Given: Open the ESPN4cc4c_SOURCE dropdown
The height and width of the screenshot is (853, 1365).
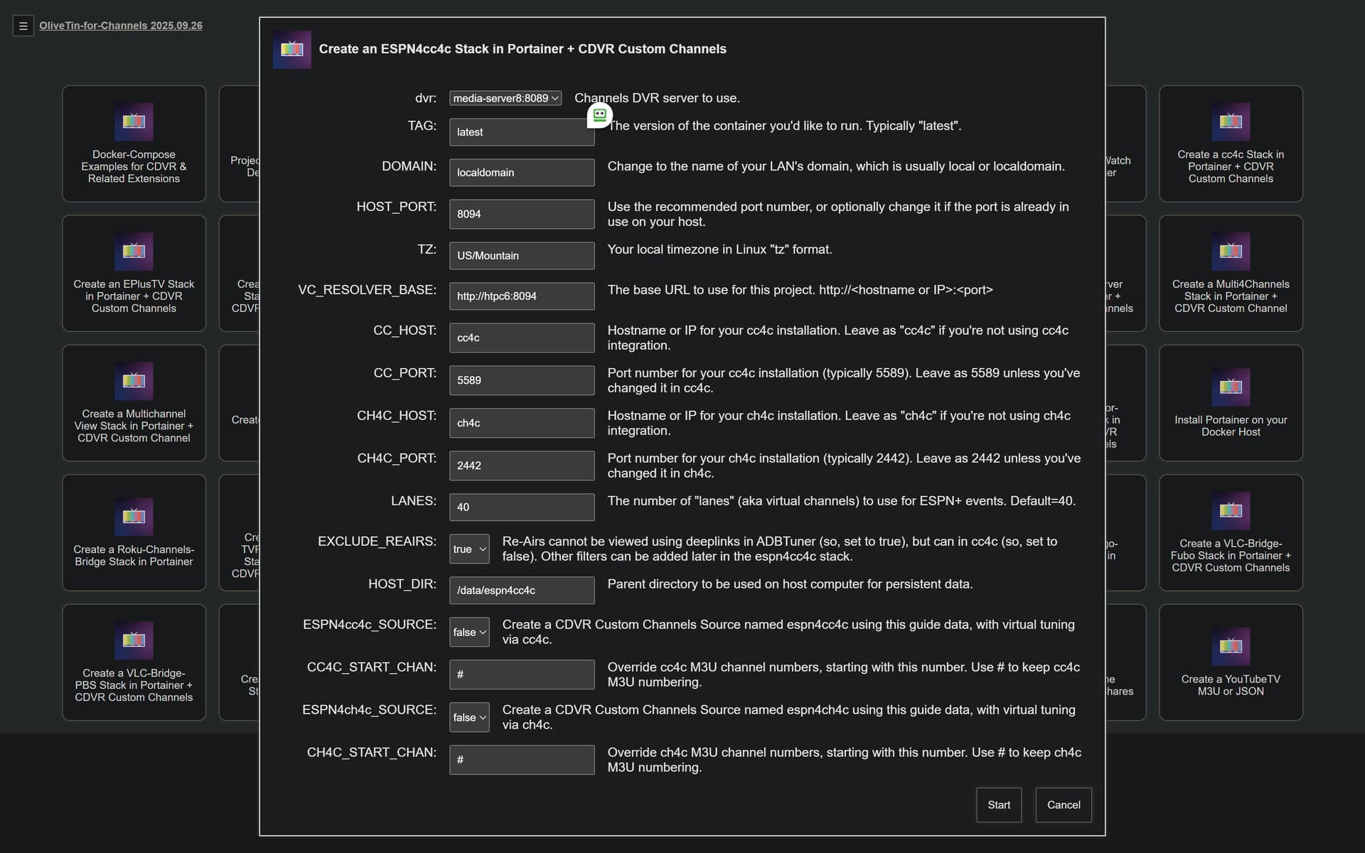Looking at the screenshot, I should pos(469,633).
